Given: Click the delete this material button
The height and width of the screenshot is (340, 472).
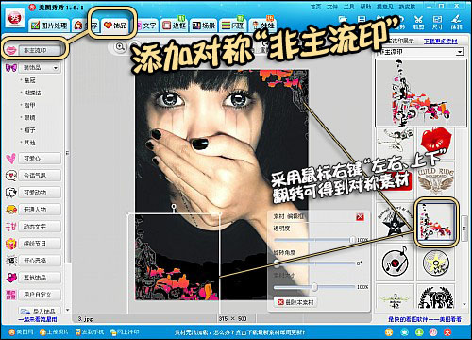Looking at the screenshot, I should tap(295, 302).
